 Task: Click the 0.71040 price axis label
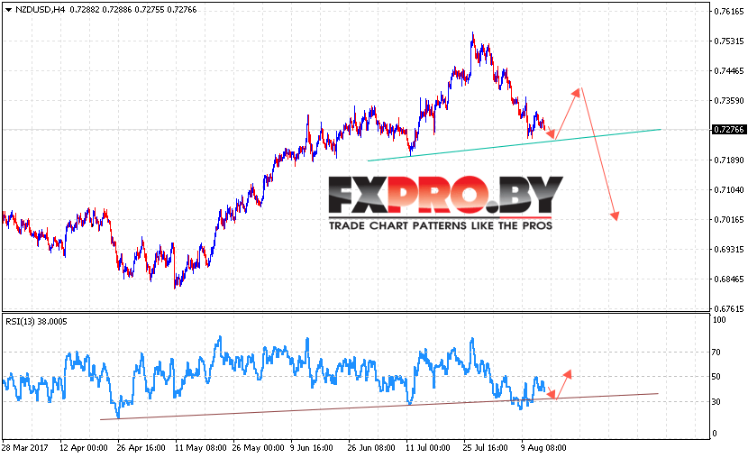tap(728, 189)
